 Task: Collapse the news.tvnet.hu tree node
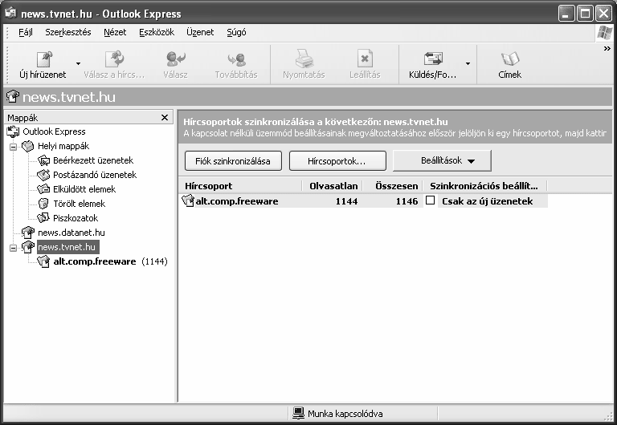point(13,248)
